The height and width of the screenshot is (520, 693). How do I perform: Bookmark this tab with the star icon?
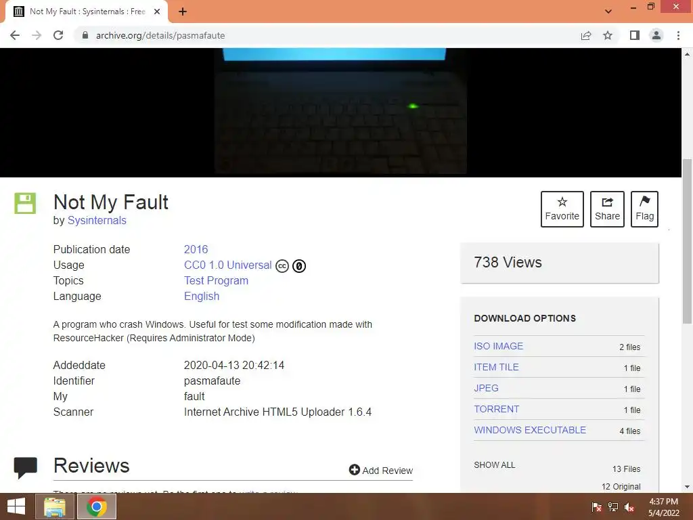tap(608, 35)
